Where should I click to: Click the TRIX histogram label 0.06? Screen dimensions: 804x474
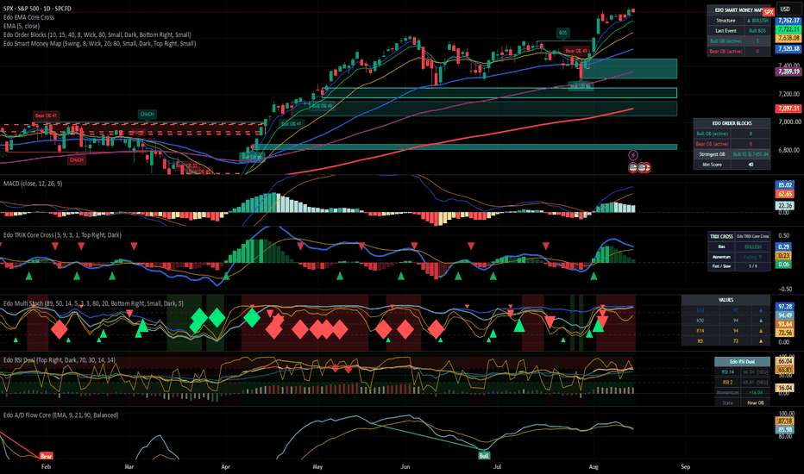coord(783,265)
